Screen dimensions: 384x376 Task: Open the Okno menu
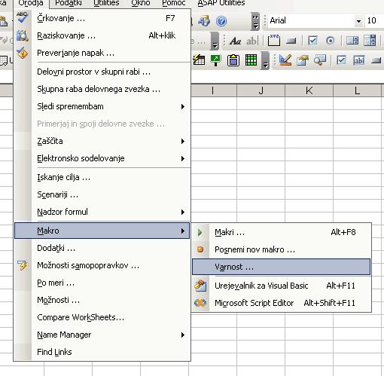(141, 3)
